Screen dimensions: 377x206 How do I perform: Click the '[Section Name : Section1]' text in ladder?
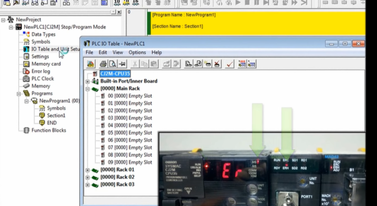pyautogui.click(x=177, y=26)
